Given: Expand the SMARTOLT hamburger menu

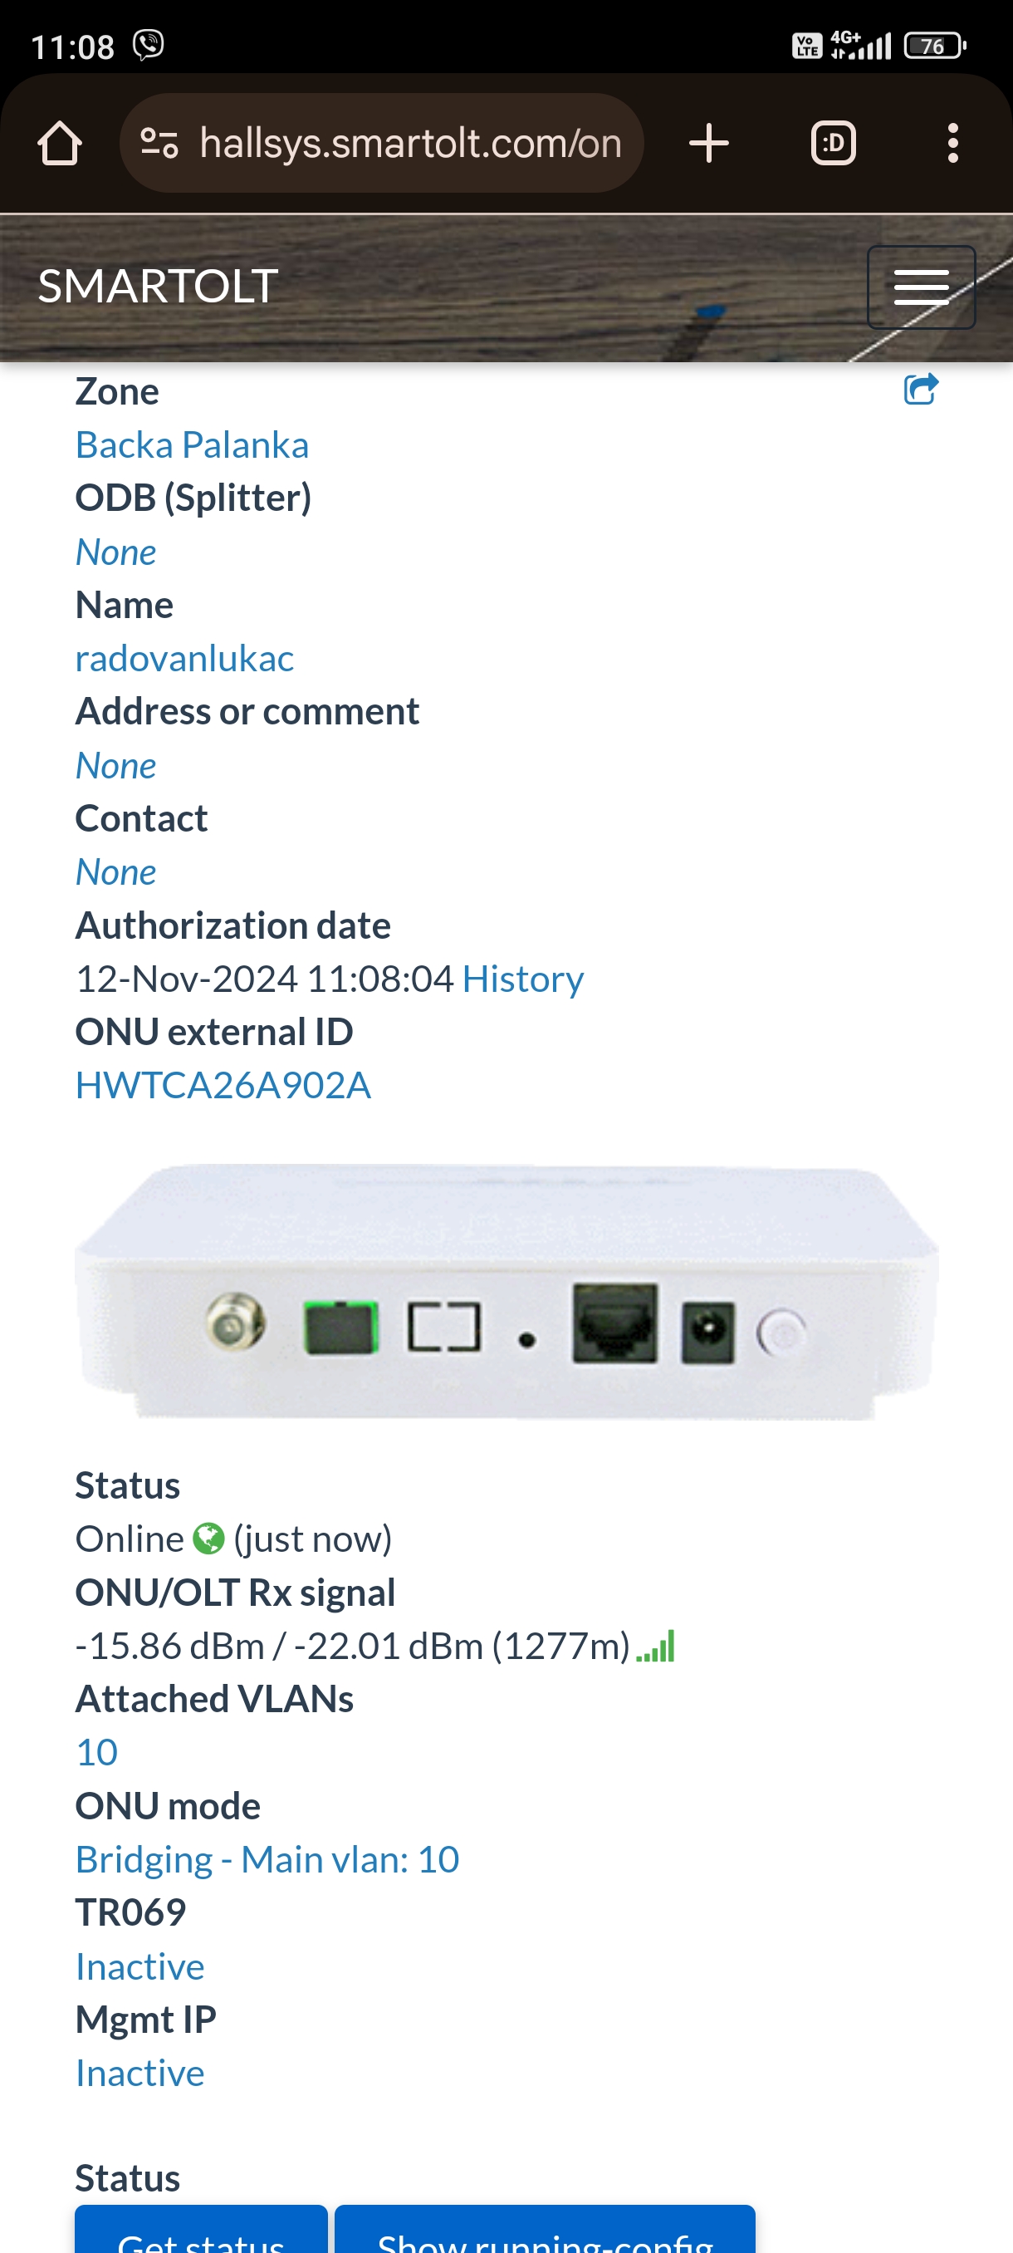Looking at the screenshot, I should (921, 287).
